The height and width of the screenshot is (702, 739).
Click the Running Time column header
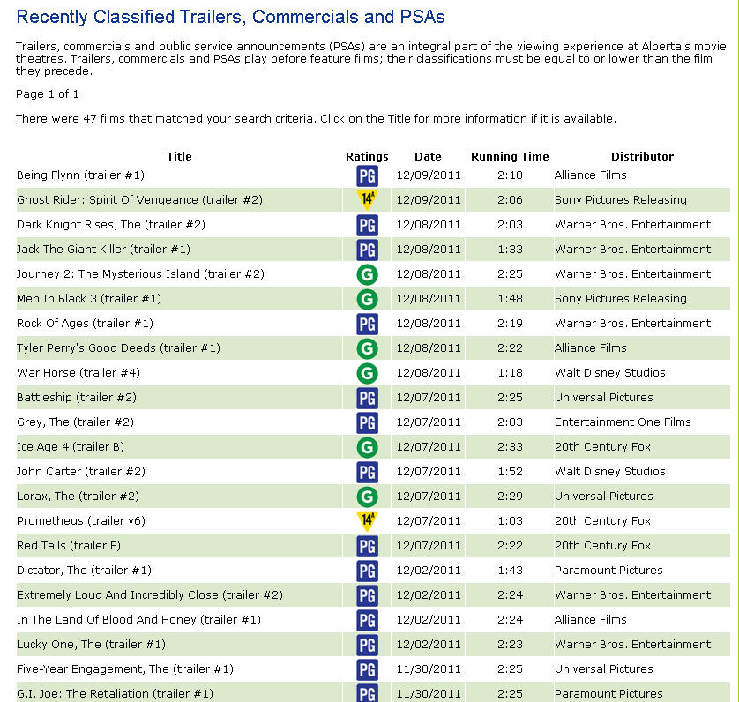[x=510, y=156]
